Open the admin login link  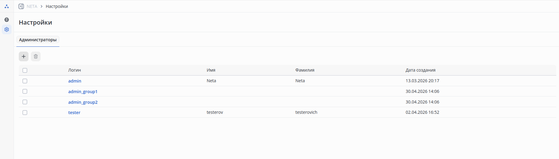click(x=75, y=81)
